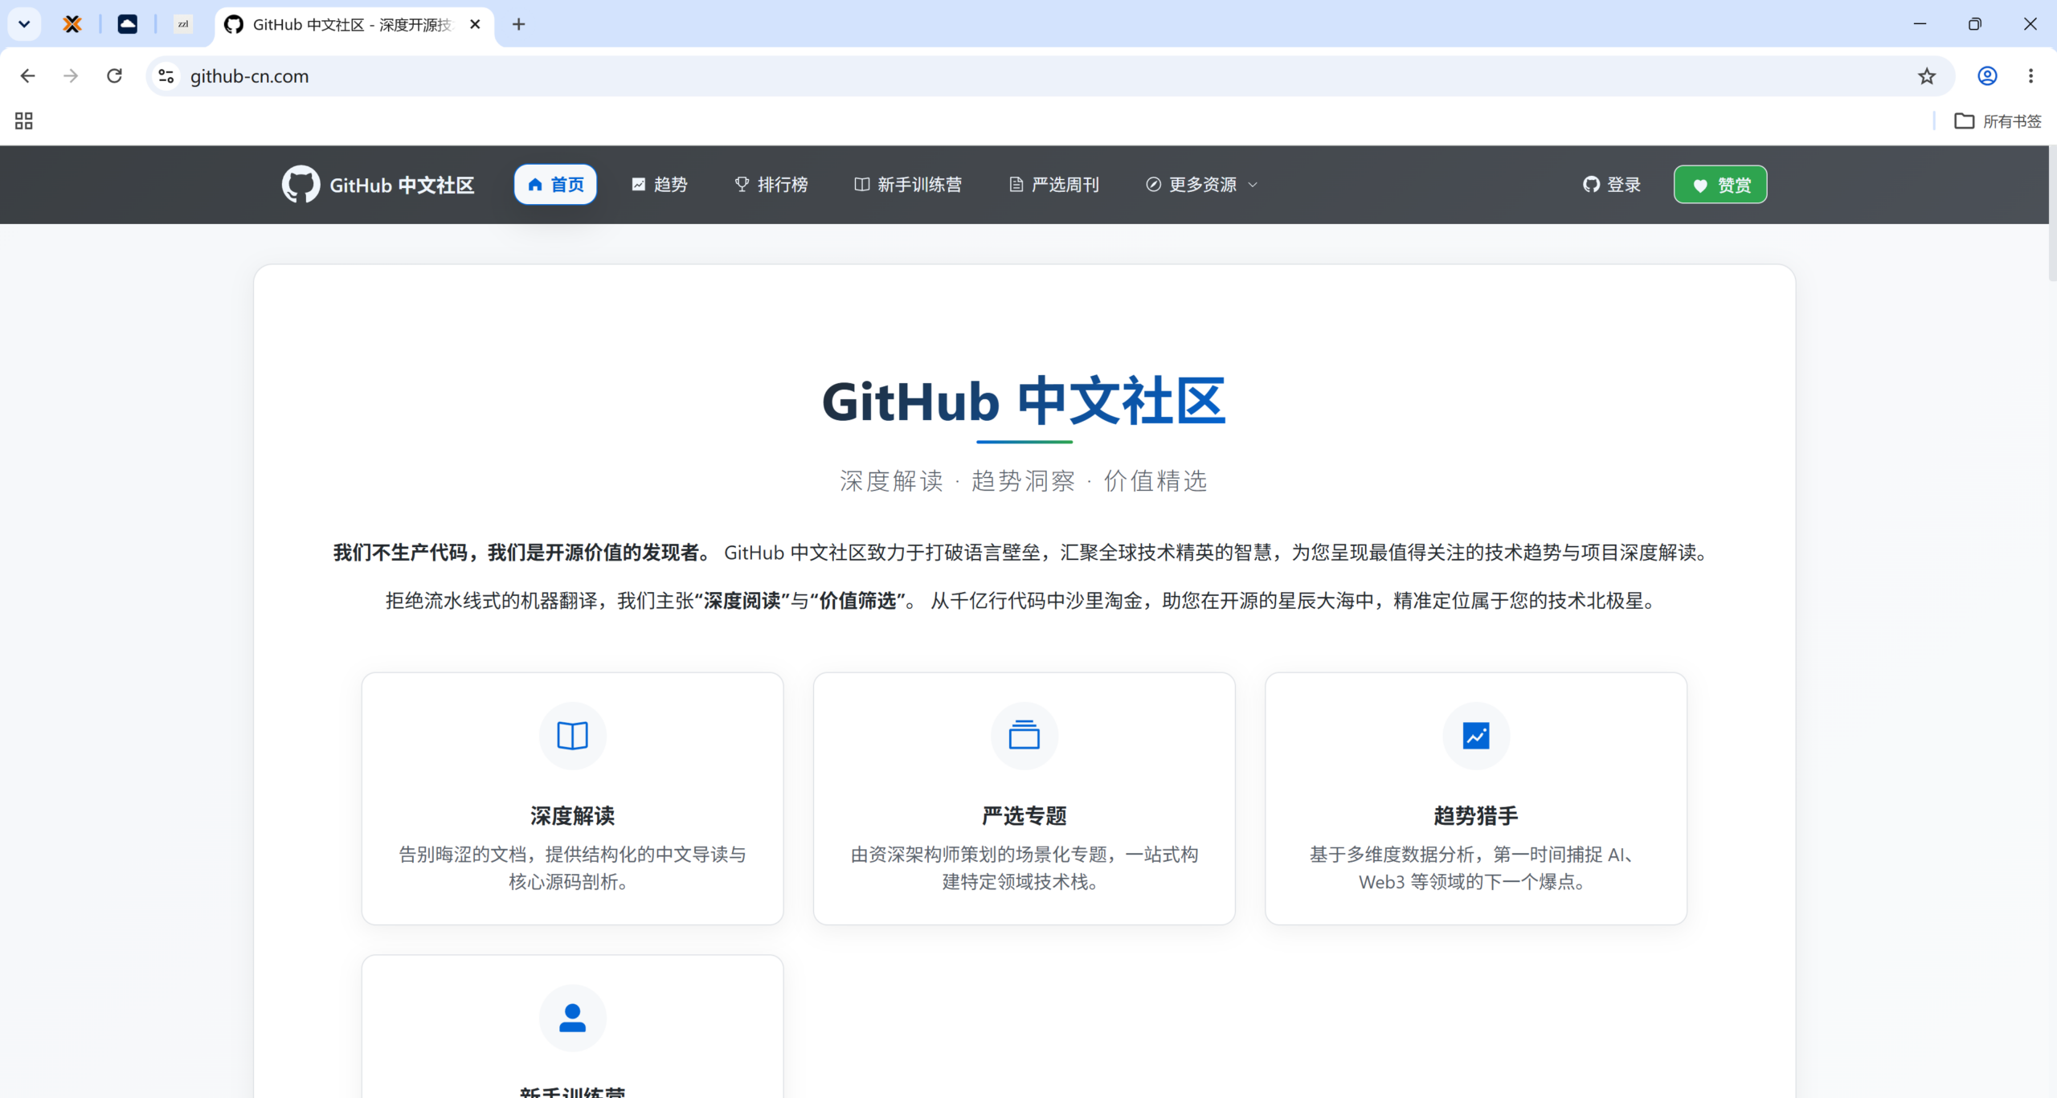The image size is (2057, 1098).
Task: Switch to the orange X pinned tab
Action: [72, 24]
